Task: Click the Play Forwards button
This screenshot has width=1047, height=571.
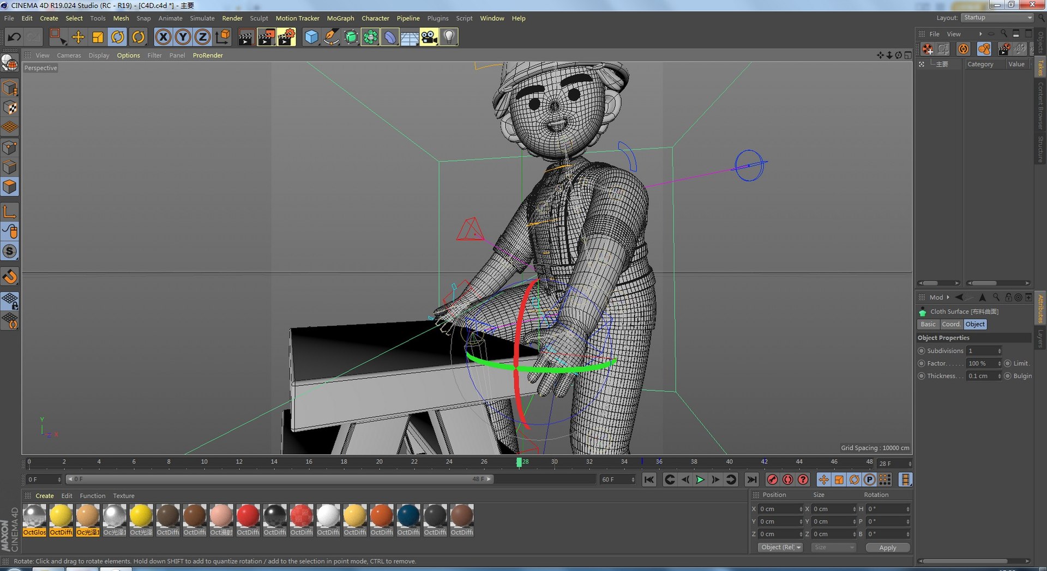Action: [x=700, y=479]
